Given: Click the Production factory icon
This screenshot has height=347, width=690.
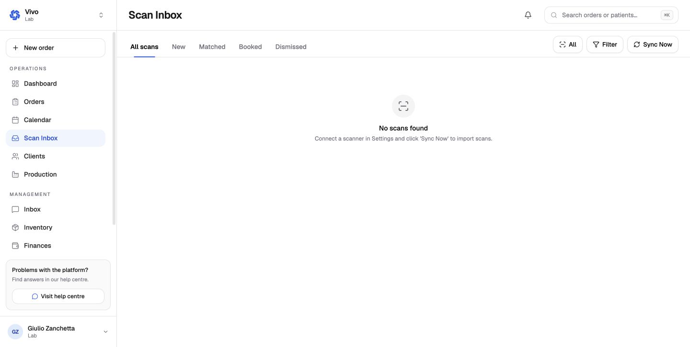Looking at the screenshot, I should pyautogui.click(x=15, y=174).
